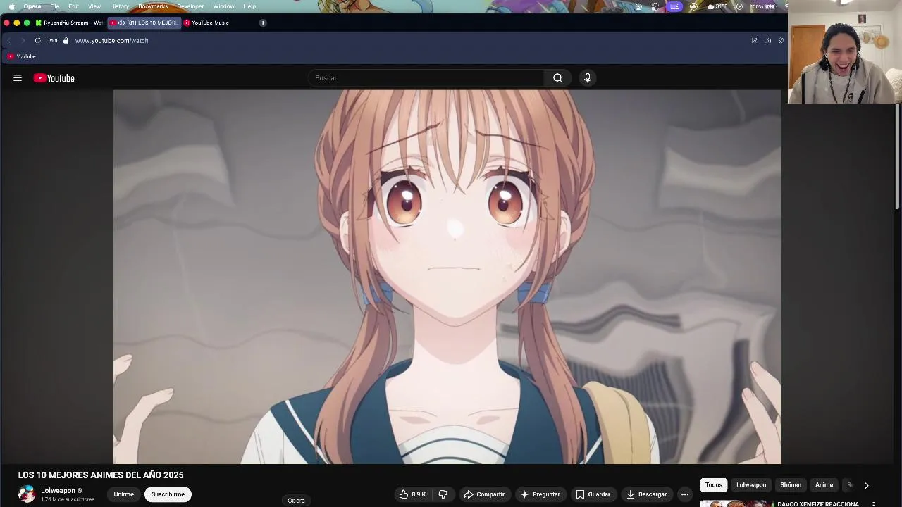Screen dimensions: 902x507
Task: Open the YouTube hamburger guide menu
Action: tap(18, 78)
